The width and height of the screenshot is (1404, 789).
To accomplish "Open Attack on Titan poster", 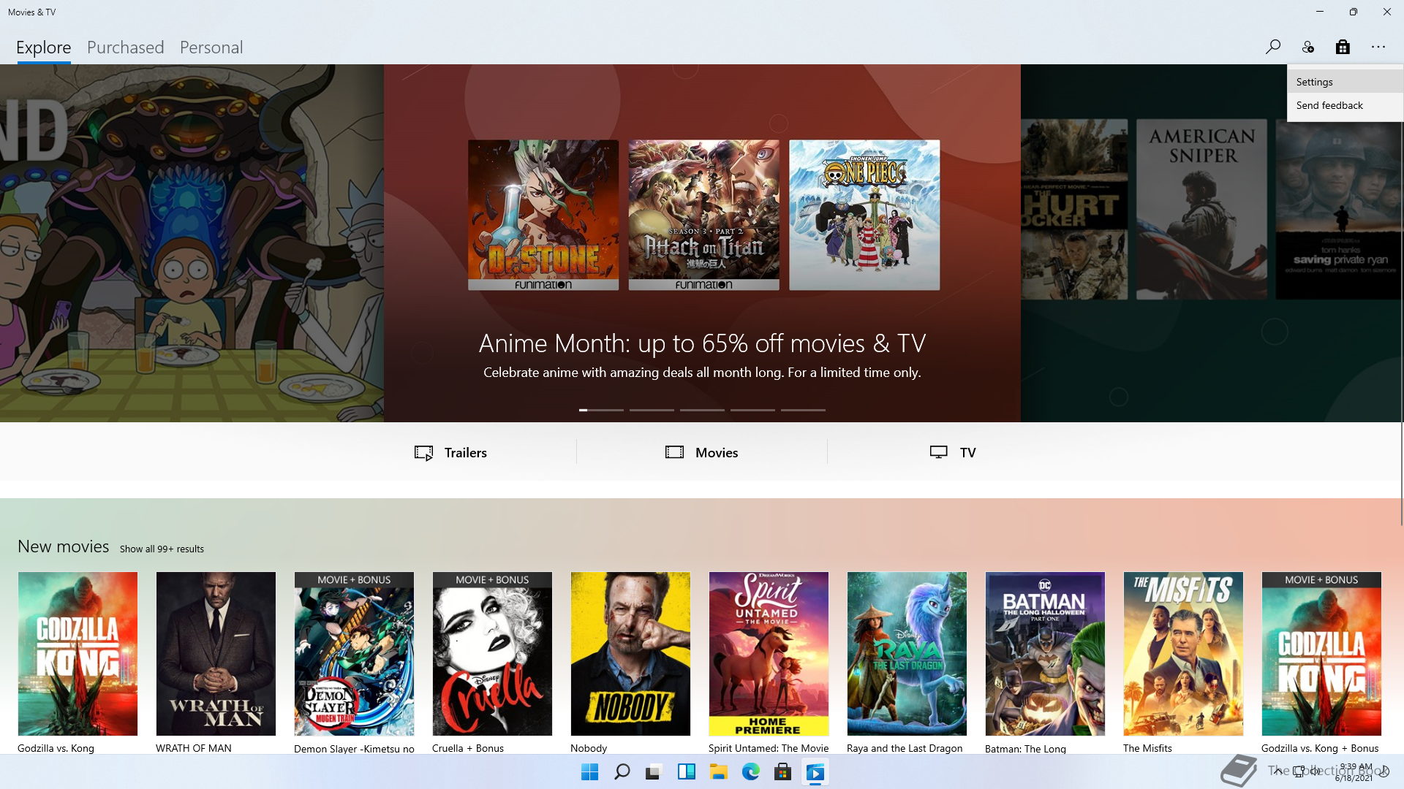I will 703,215.
